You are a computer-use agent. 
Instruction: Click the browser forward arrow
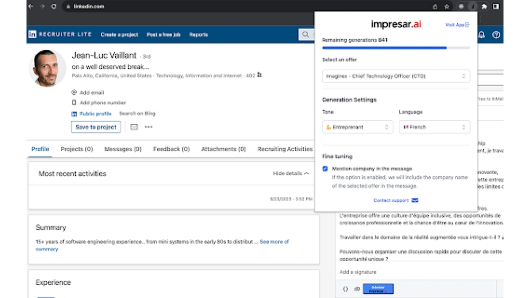tap(42, 6)
